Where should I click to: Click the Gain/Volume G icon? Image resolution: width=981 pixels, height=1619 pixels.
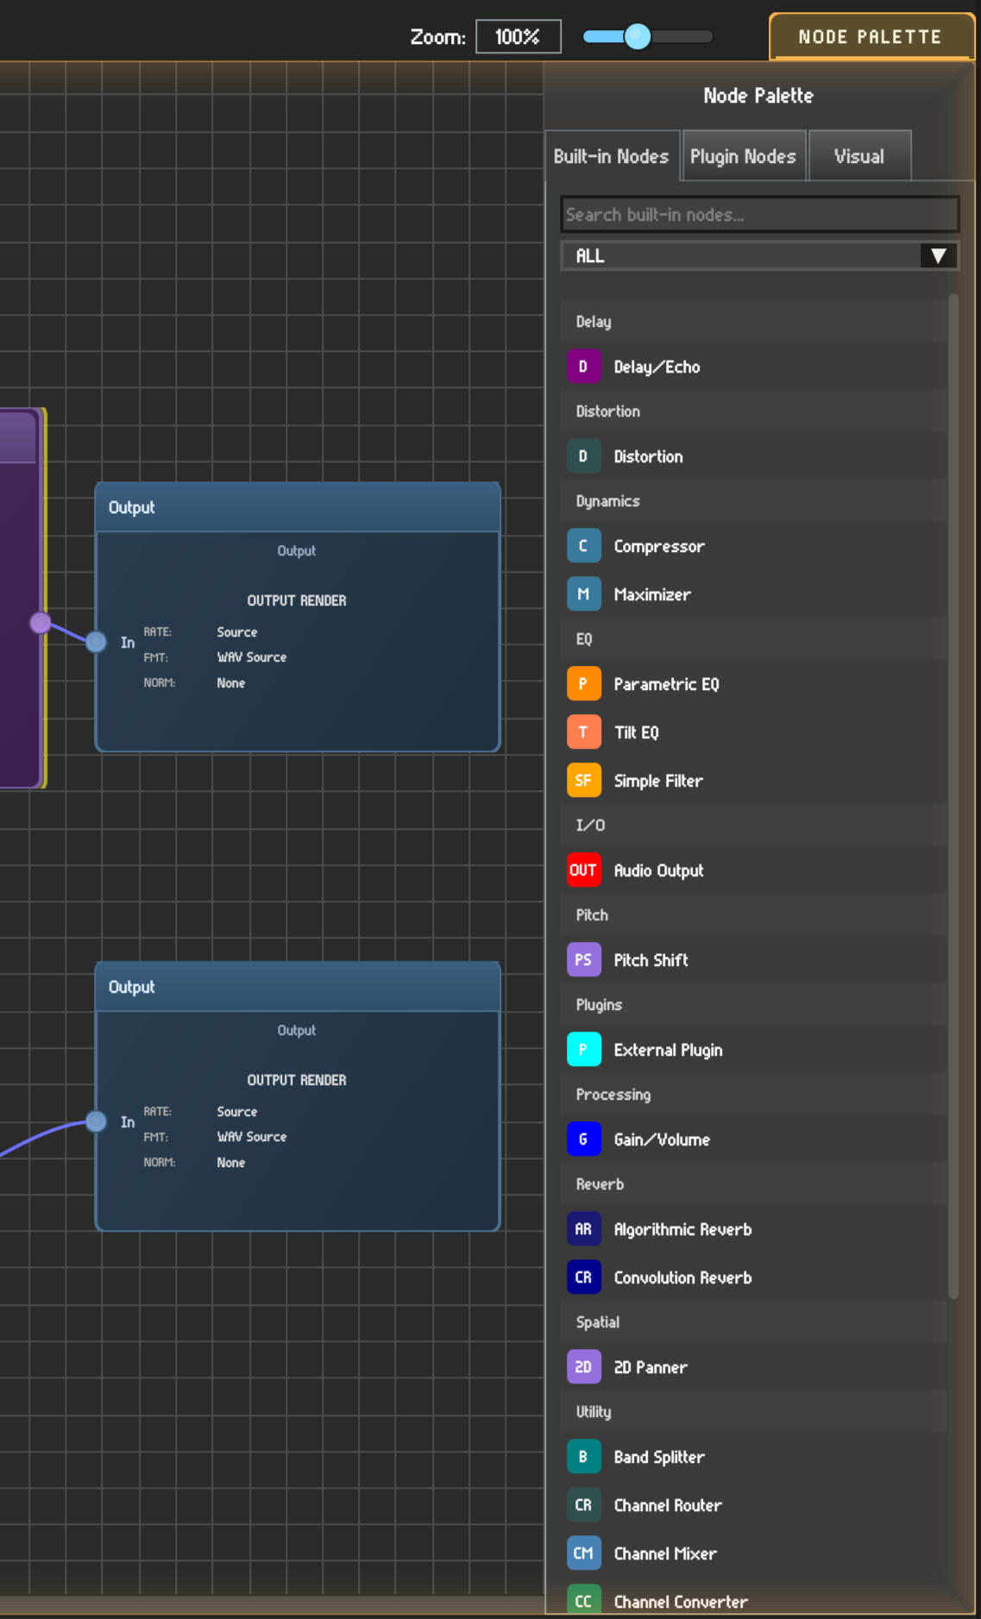pyautogui.click(x=583, y=1139)
